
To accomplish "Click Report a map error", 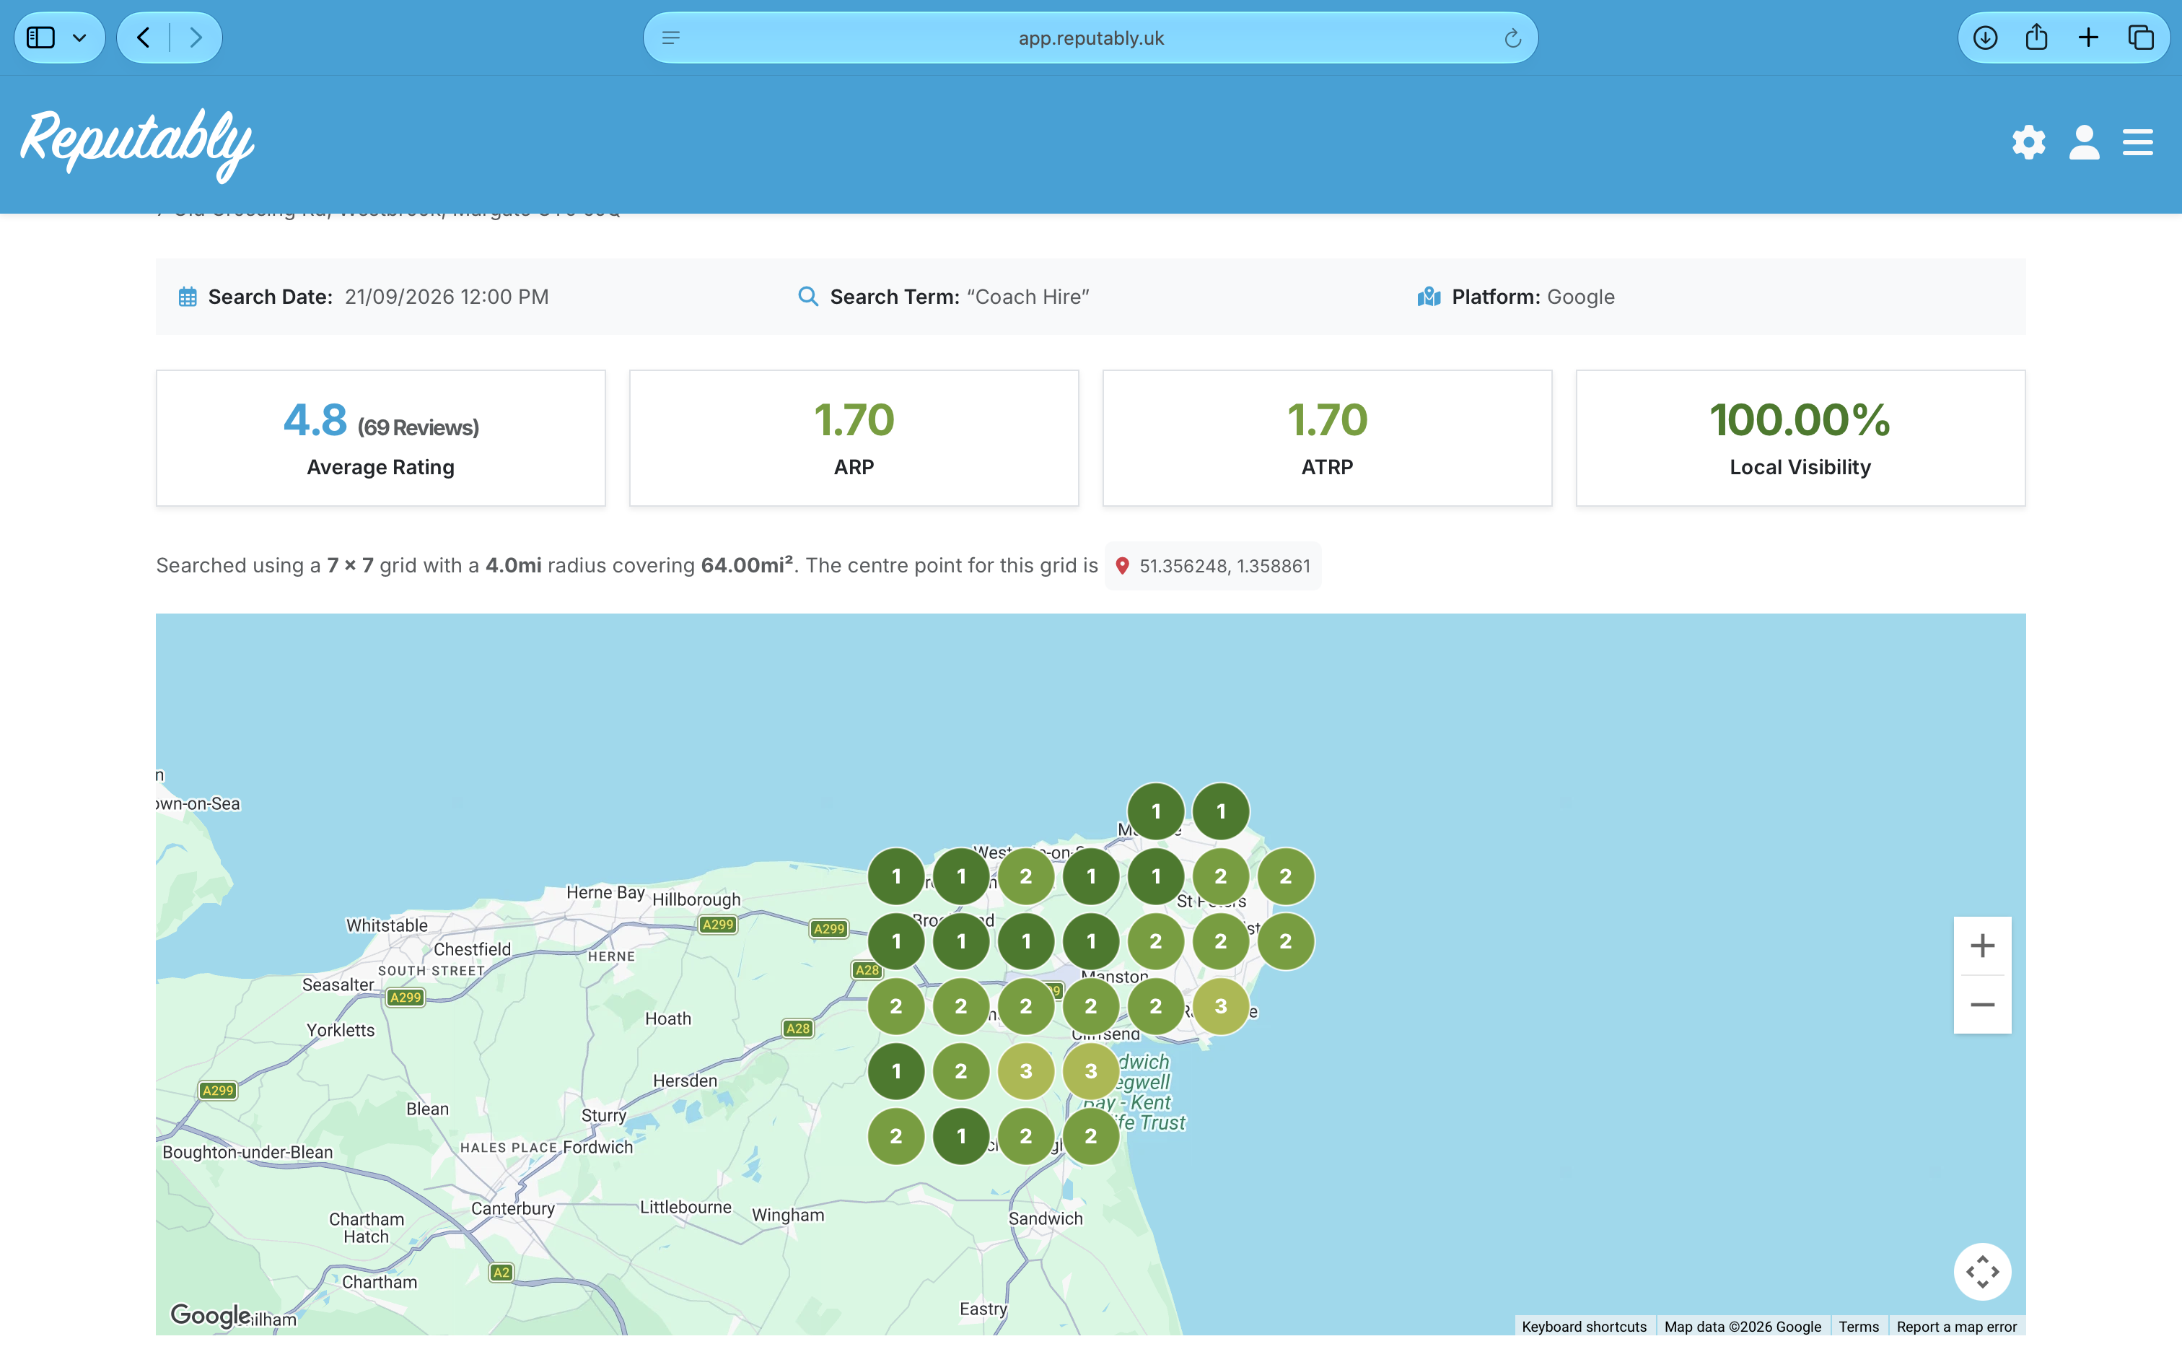I will click(x=1955, y=1325).
